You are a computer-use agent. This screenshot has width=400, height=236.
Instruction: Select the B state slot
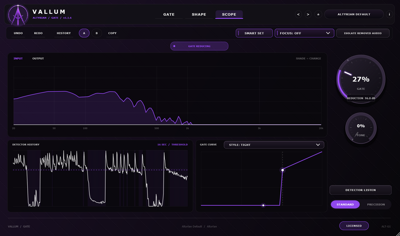pyautogui.click(x=97, y=33)
